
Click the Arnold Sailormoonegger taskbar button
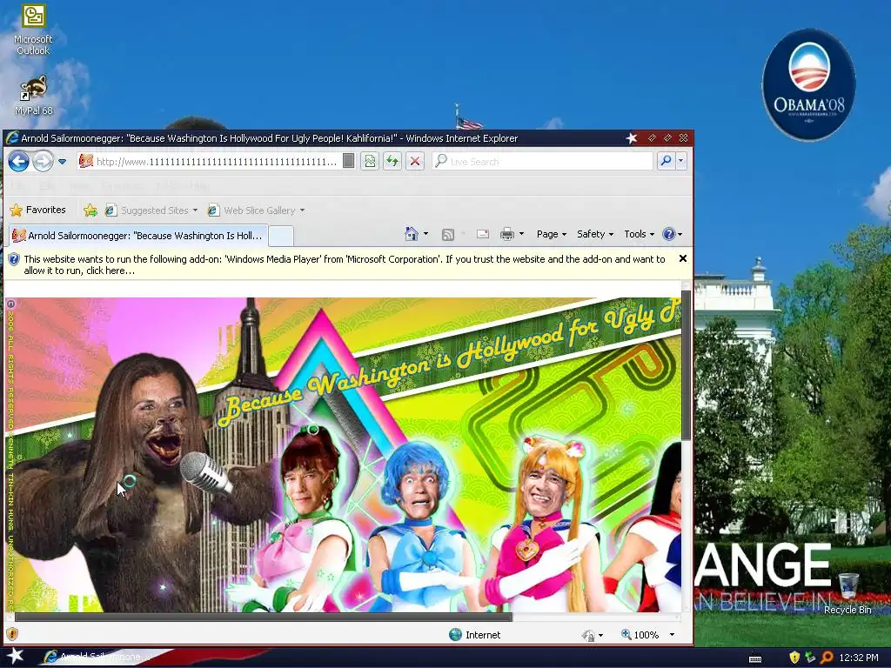point(97,657)
